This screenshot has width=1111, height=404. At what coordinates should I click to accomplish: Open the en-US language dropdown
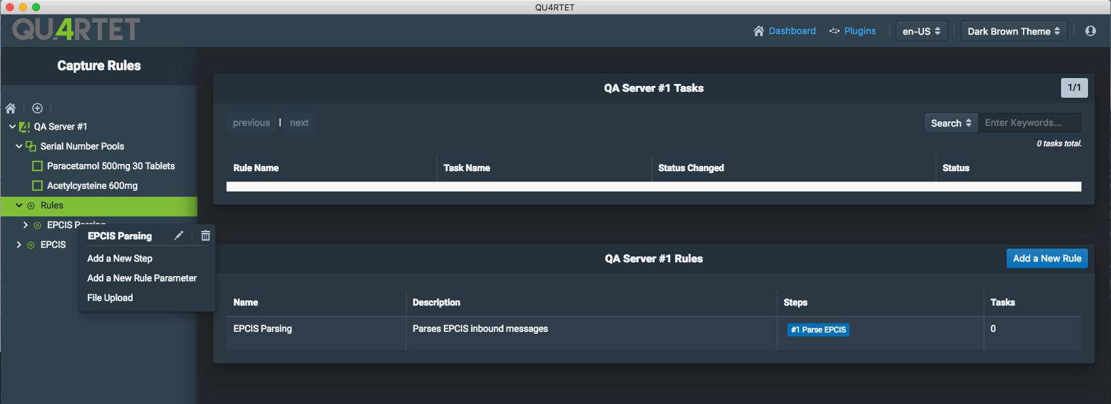[922, 31]
